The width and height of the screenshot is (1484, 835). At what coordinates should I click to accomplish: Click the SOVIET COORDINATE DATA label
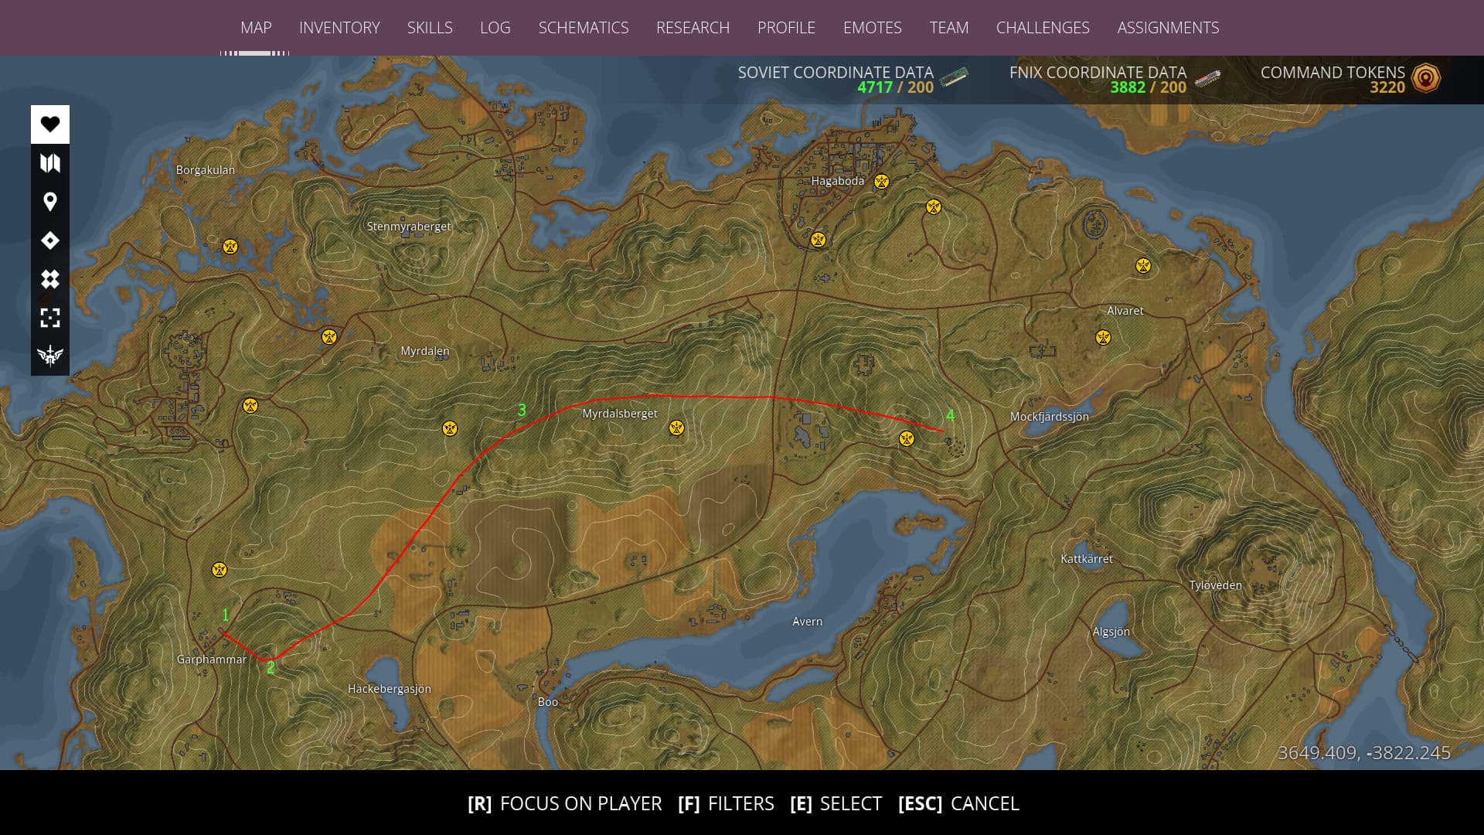point(836,72)
